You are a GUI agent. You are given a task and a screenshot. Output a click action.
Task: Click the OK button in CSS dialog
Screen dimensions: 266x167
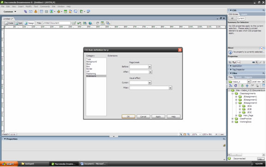tap(129, 116)
